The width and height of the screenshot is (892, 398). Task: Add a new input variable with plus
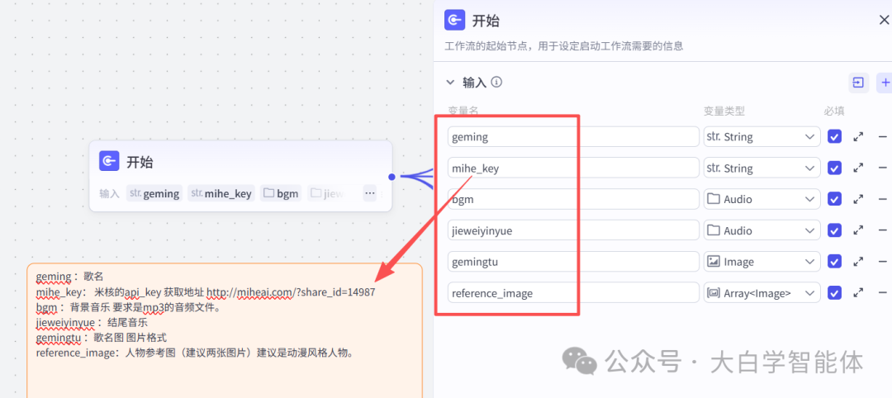point(885,83)
